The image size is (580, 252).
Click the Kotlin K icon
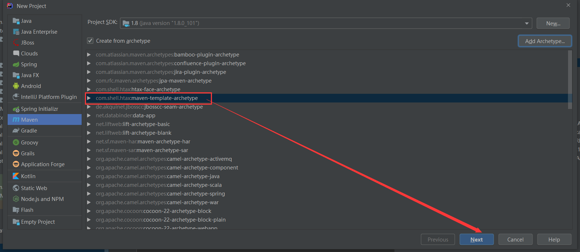[16, 176]
